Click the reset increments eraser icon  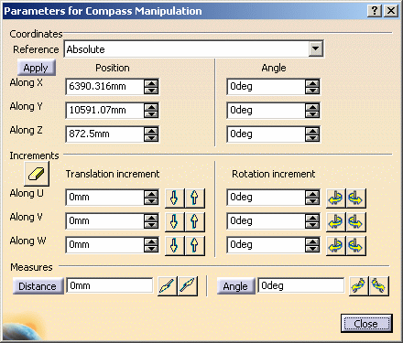point(37,174)
